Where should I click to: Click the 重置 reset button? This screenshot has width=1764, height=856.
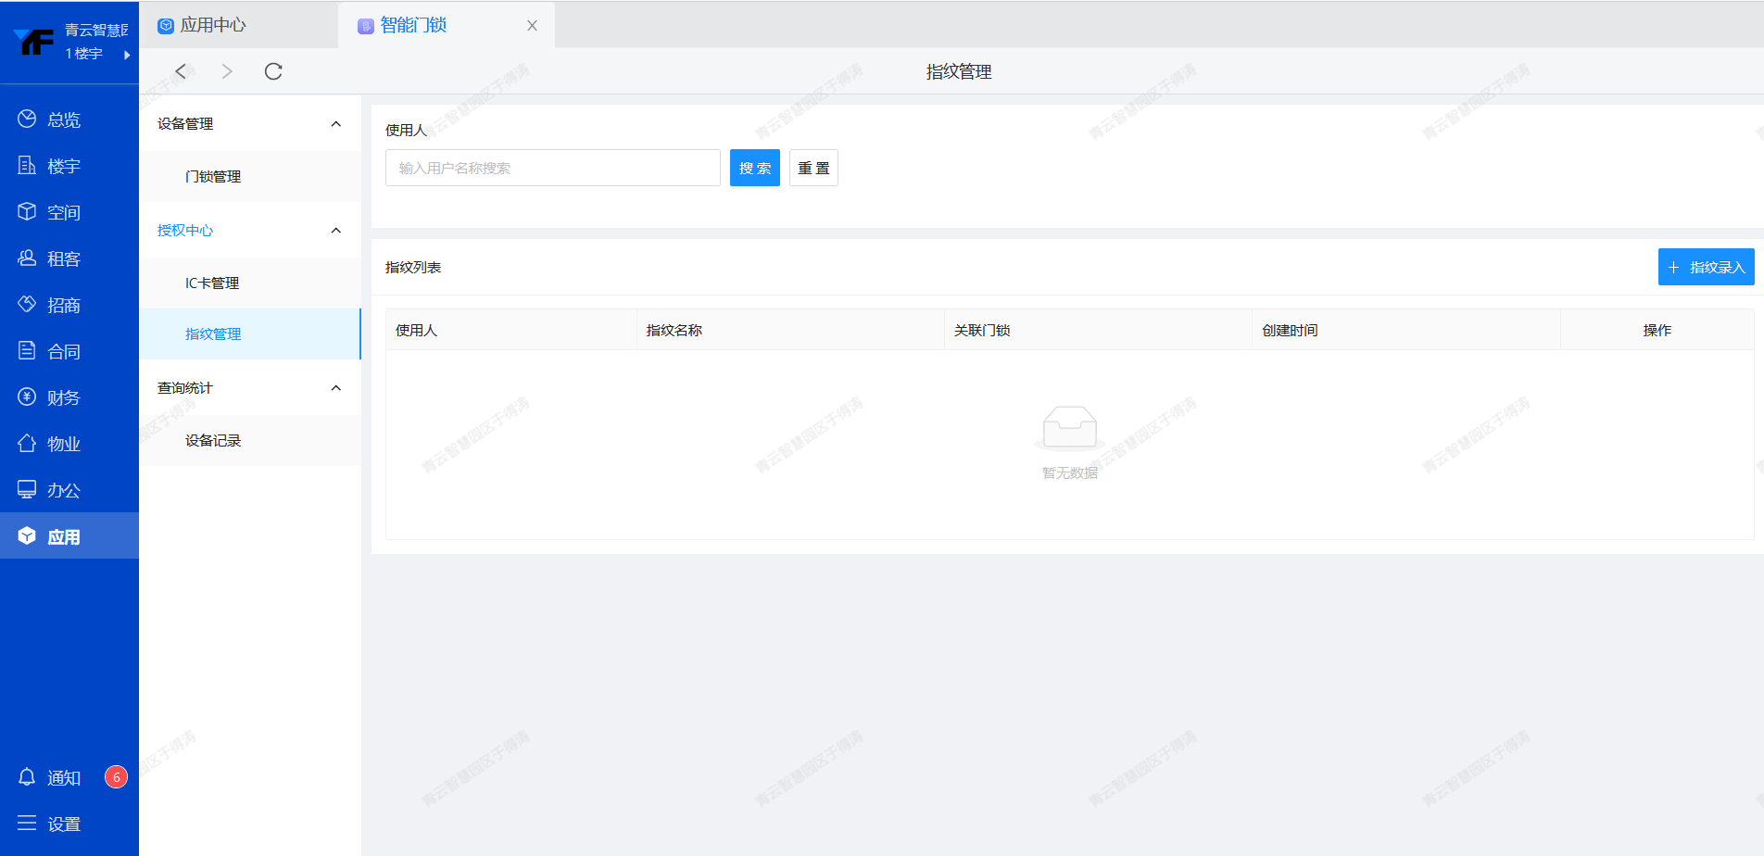click(813, 168)
